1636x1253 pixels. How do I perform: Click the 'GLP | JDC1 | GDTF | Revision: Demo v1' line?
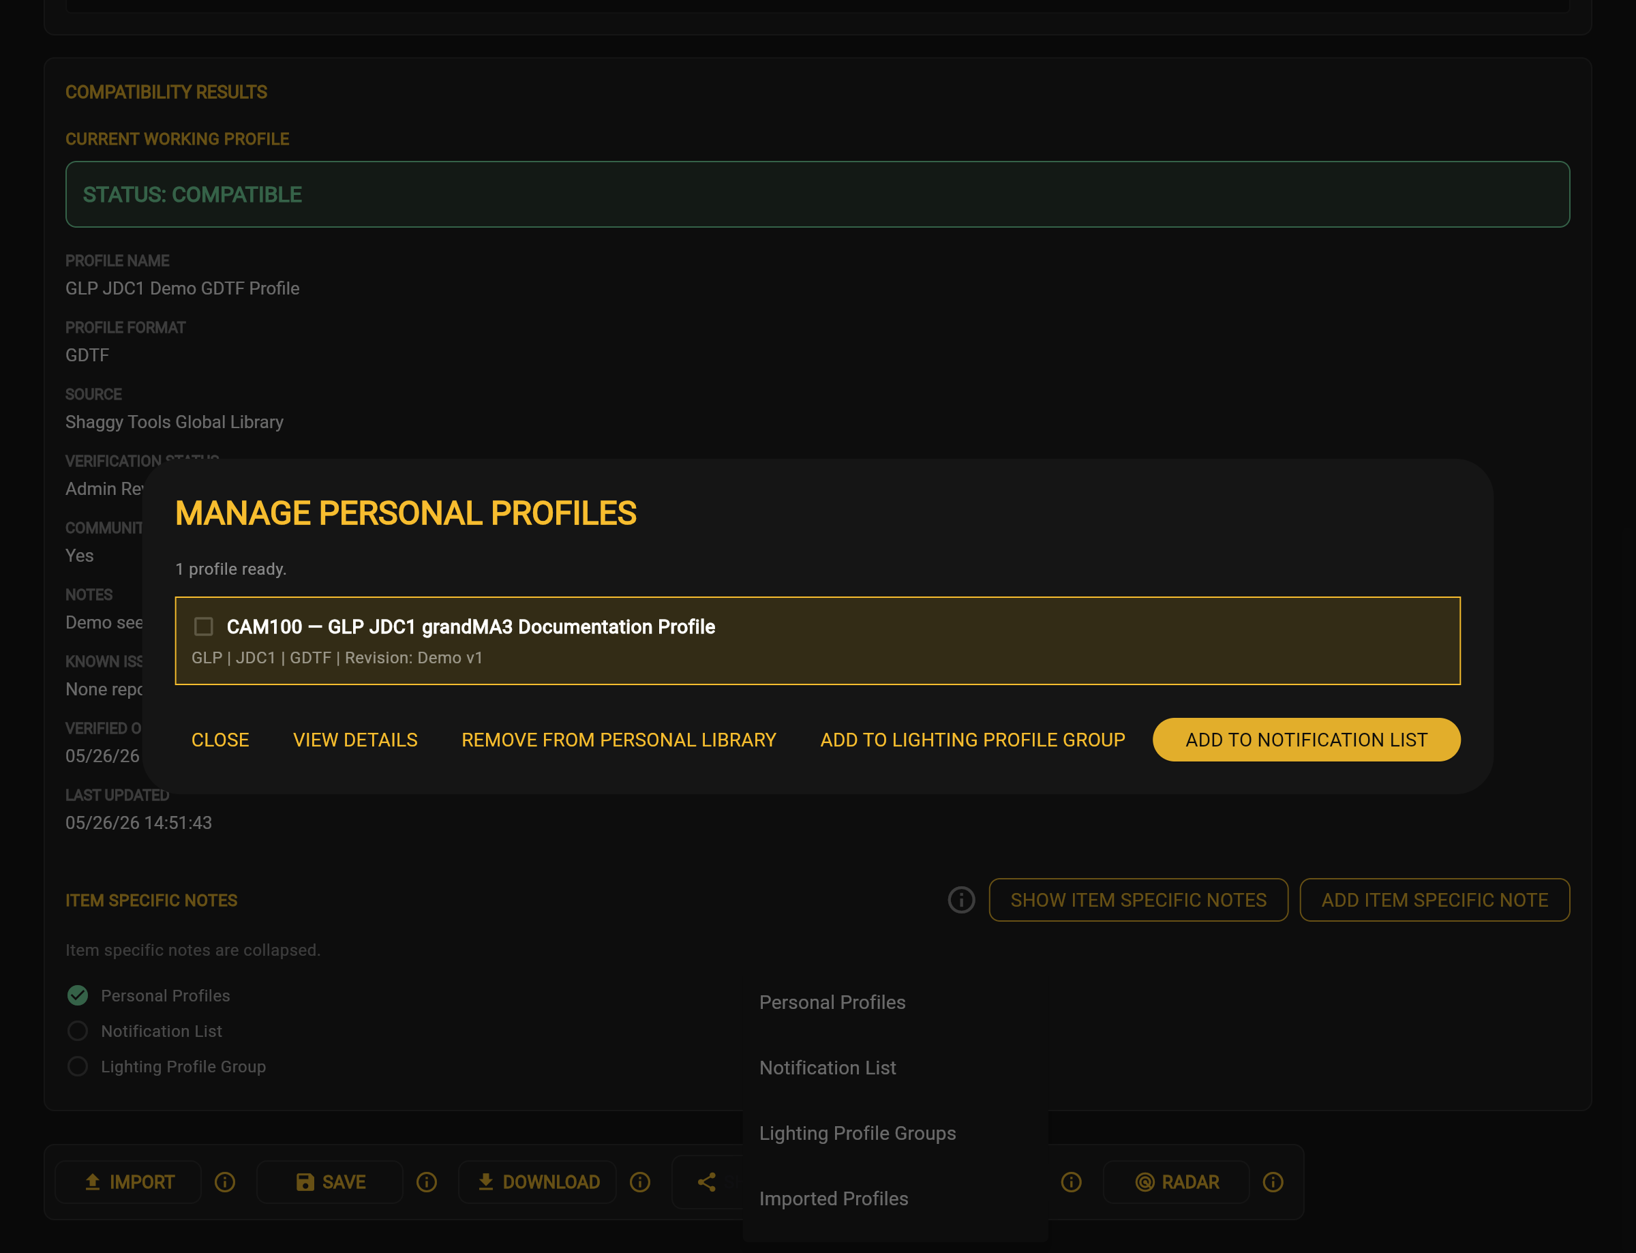click(x=337, y=658)
